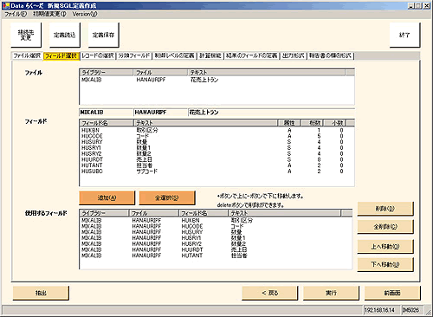
Task: Click the 定義保存 button
Action: (x=103, y=35)
